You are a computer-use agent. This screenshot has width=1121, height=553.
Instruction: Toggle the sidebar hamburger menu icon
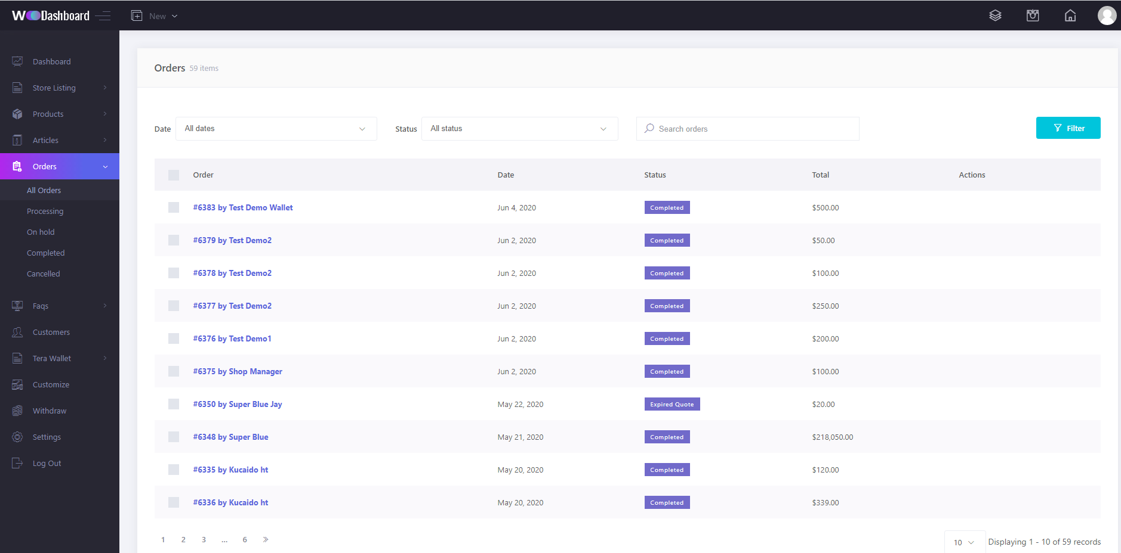[x=103, y=16]
